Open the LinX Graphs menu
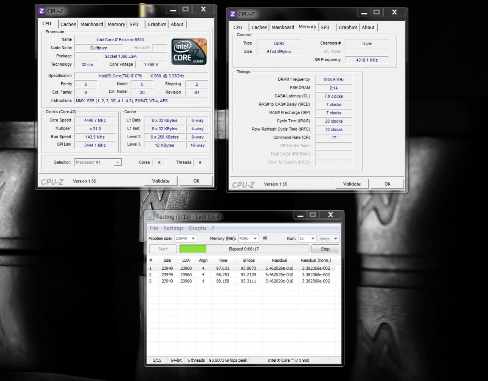This screenshot has width=488, height=381. 198,228
